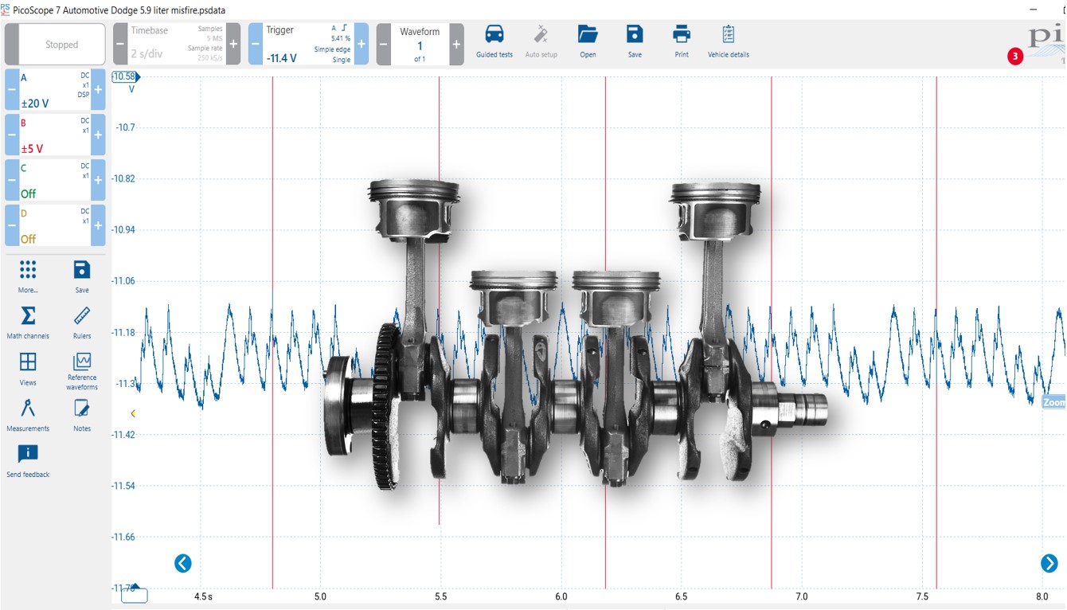Decrease Channel A range with minus button
Viewport: 1067px width, 610px height.
[x=12, y=90]
